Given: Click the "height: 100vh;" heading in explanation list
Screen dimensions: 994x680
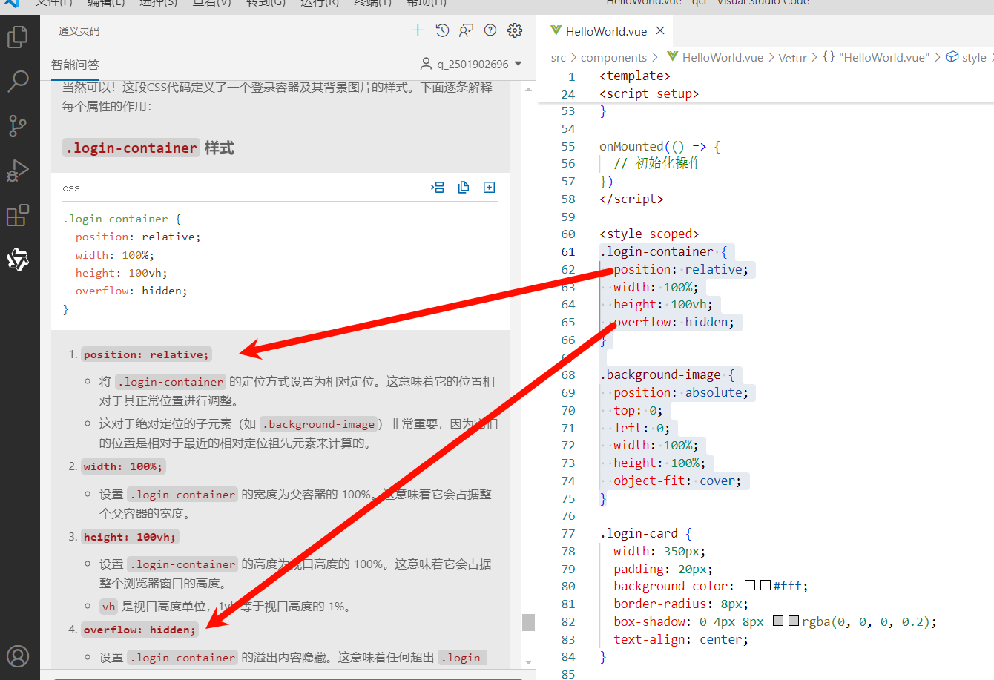Looking at the screenshot, I should (130, 537).
